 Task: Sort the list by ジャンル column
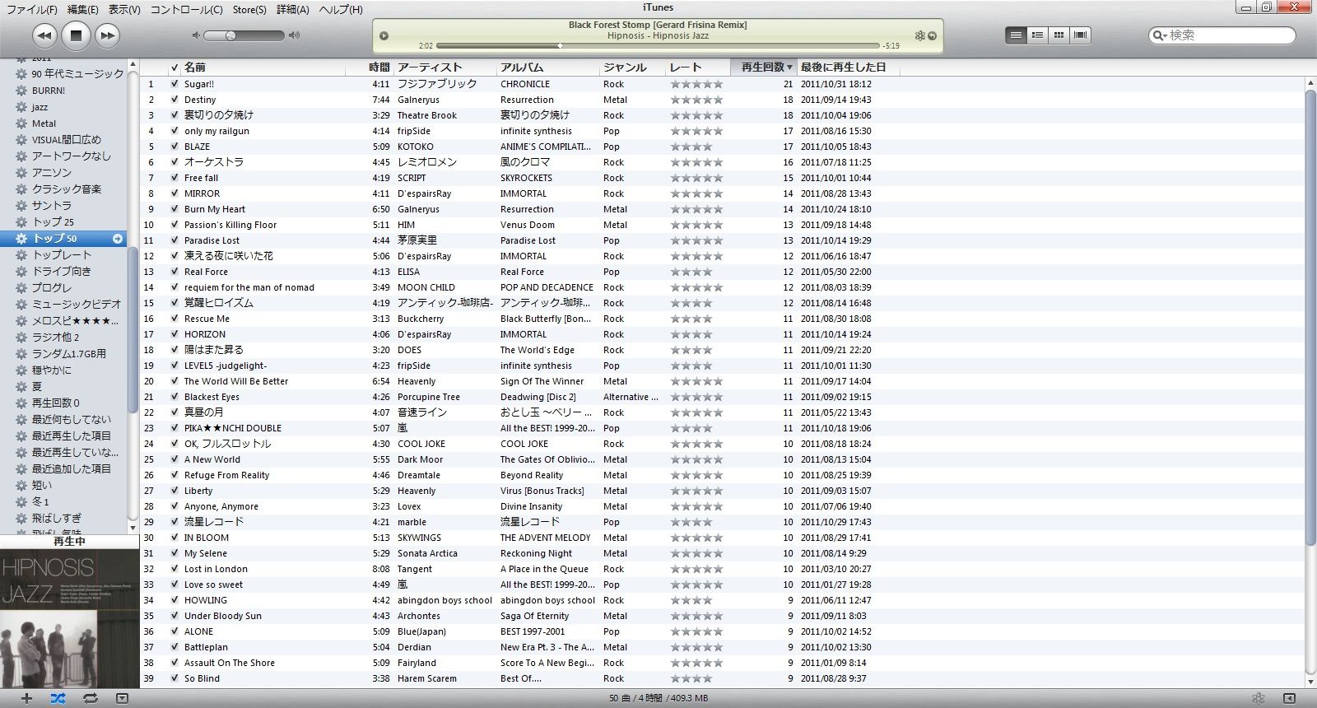632,68
